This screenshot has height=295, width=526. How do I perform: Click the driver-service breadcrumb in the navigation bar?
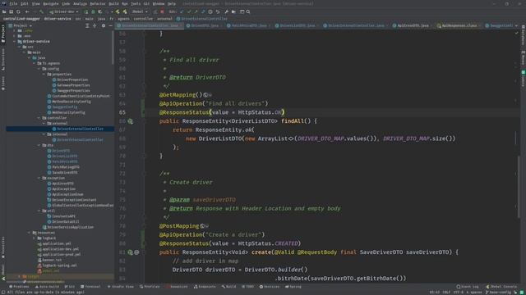[x=58, y=19]
